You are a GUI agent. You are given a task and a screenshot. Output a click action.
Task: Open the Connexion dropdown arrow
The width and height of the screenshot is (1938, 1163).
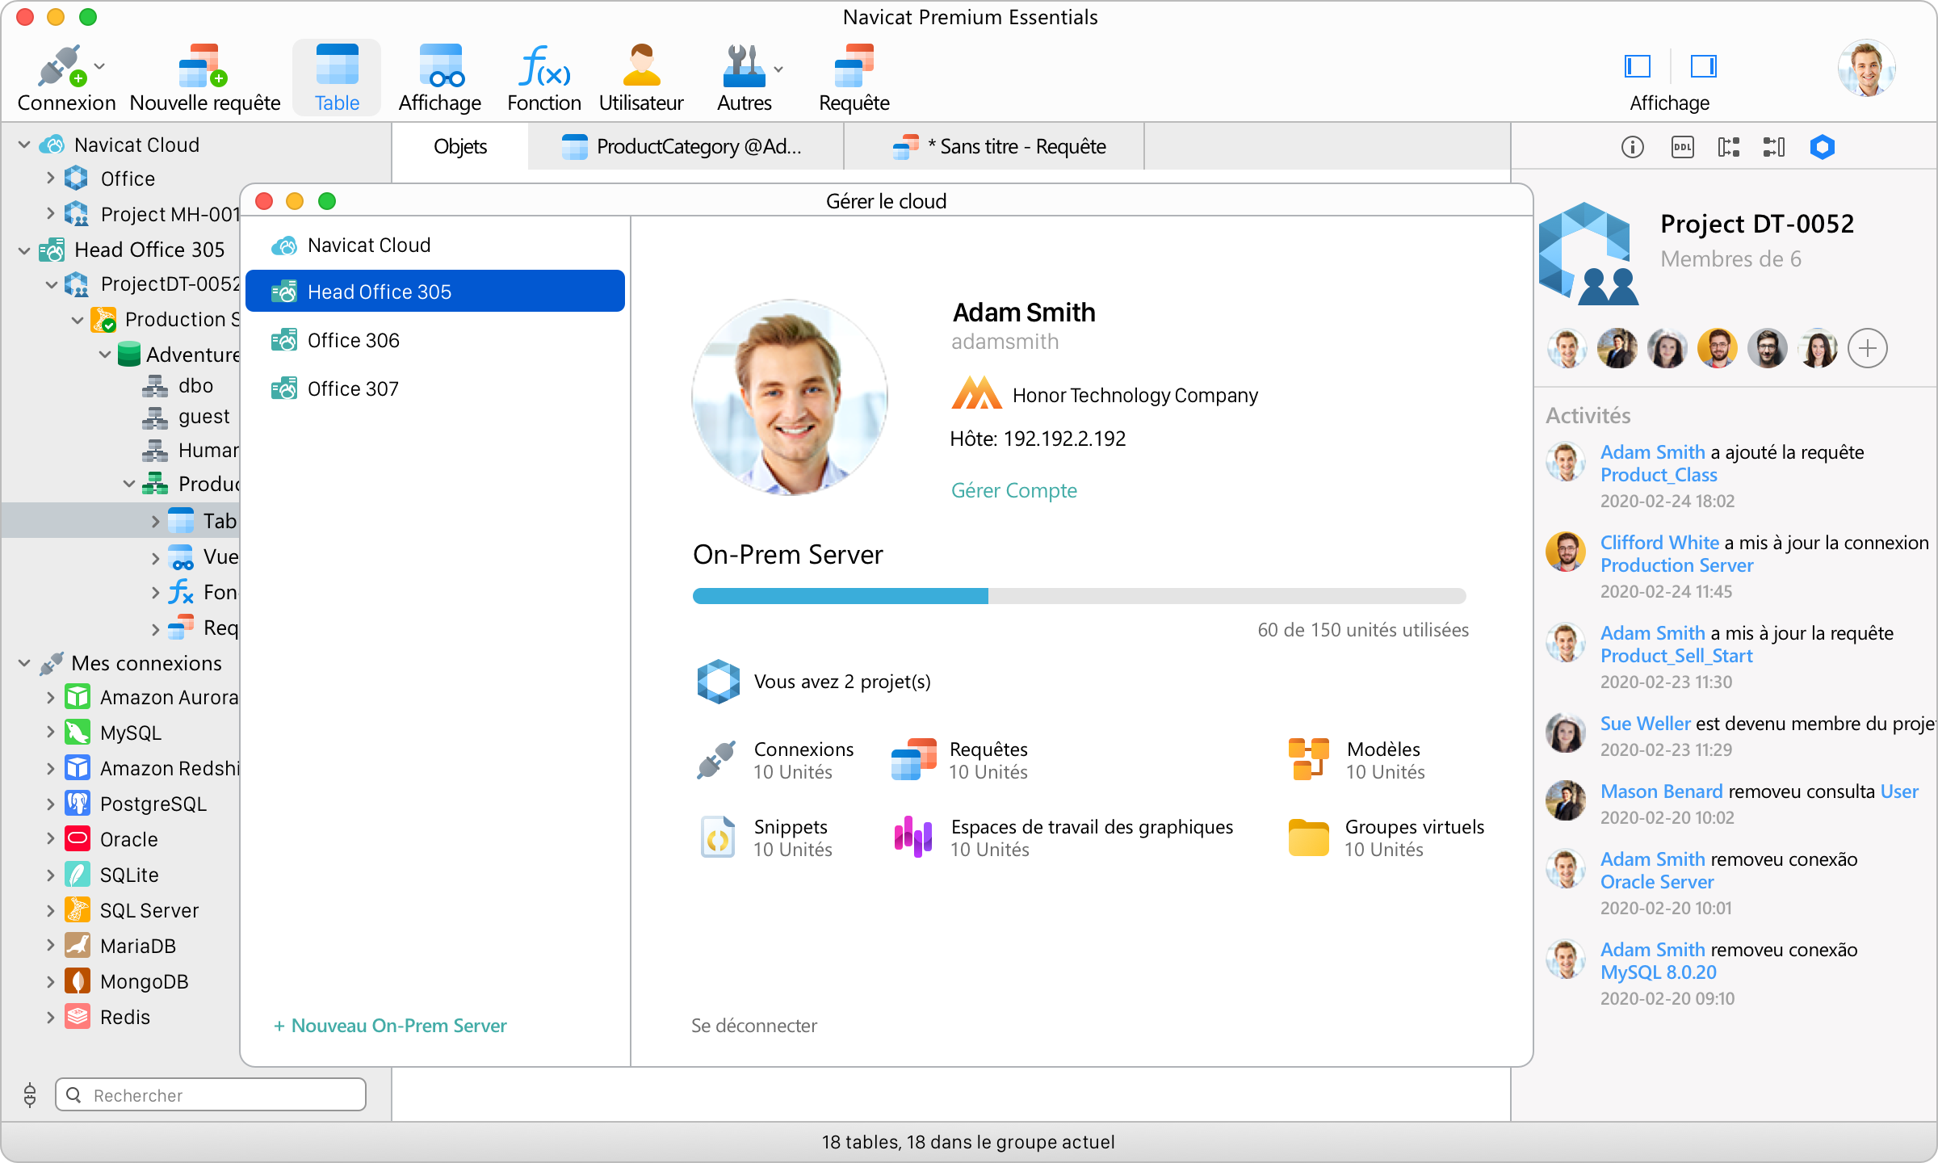[x=99, y=66]
